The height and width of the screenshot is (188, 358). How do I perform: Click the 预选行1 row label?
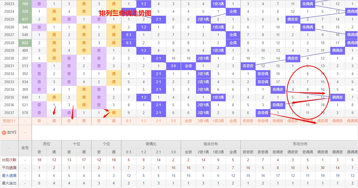(x=9, y=121)
